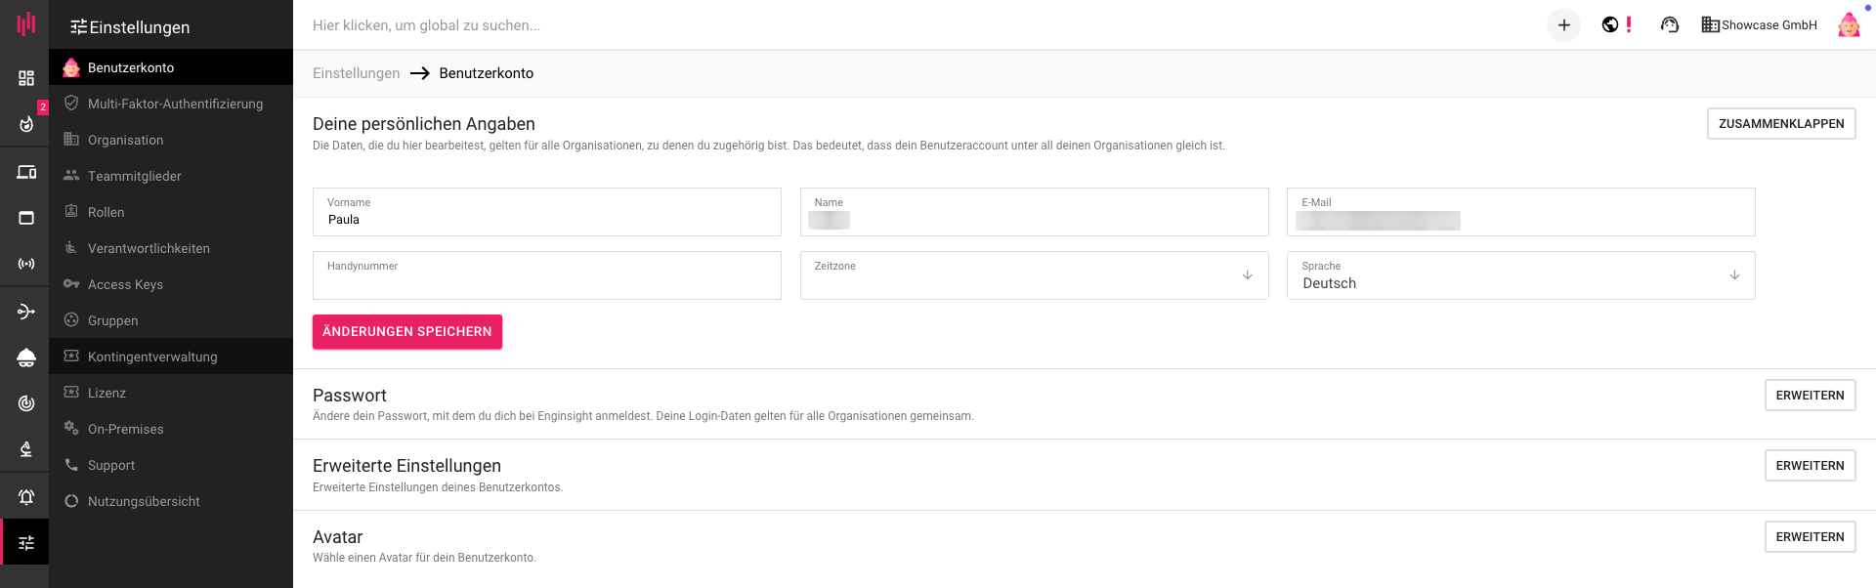Collapse personal details with Zusammenklappen

tap(1780, 124)
